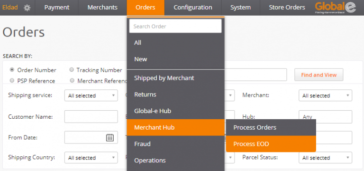The image size is (364, 171).
Task: Click the Eldad user name link
Action: point(10,8)
